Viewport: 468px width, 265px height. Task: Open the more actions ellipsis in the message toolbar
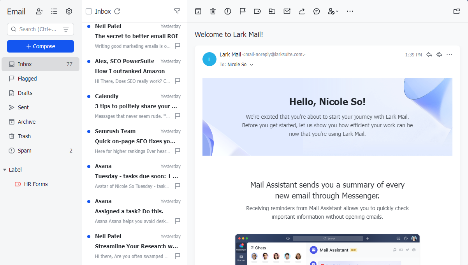click(x=350, y=11)
